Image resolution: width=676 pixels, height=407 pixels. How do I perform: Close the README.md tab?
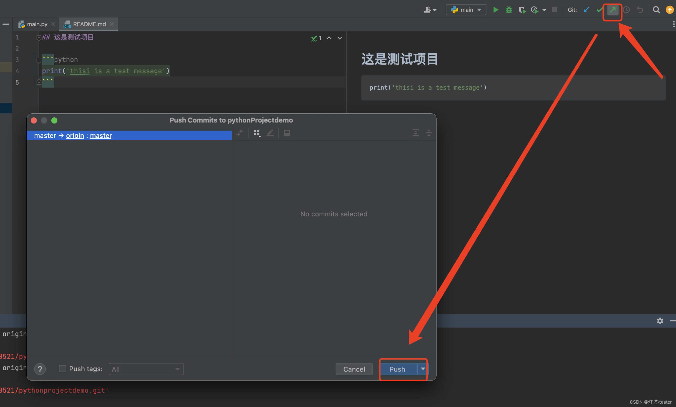click(x=111, y=24)
